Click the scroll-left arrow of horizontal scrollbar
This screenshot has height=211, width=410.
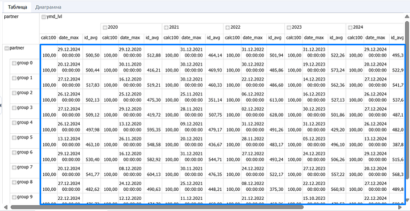point(5,207)
